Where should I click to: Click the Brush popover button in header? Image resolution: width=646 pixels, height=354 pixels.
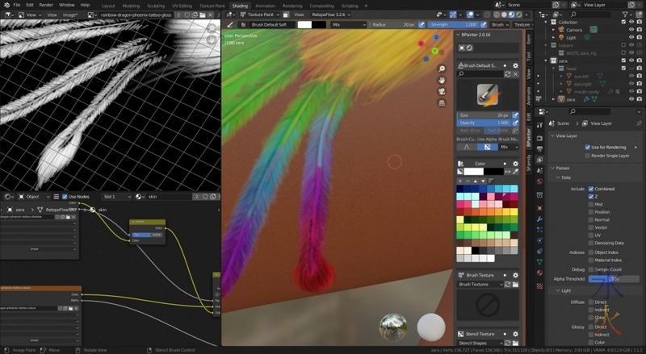click(498, 25)
